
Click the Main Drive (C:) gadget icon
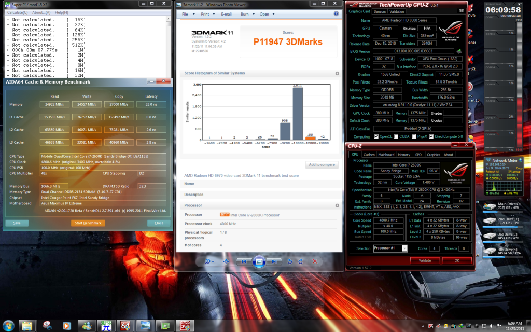(489, 206)
